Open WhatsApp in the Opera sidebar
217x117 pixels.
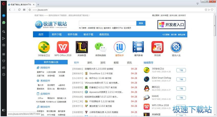coord(4,22)
